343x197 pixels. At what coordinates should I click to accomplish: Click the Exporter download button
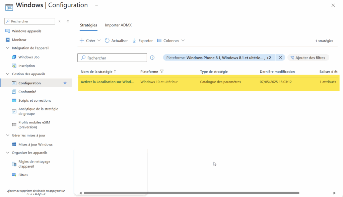tap(143, 40)
